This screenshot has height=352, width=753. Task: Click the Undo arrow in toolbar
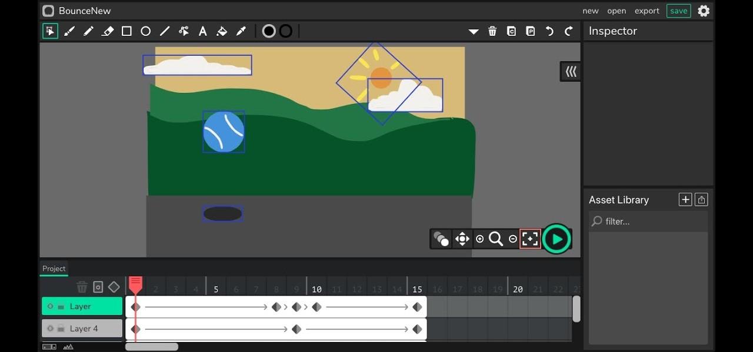click(x=549, y=32)
